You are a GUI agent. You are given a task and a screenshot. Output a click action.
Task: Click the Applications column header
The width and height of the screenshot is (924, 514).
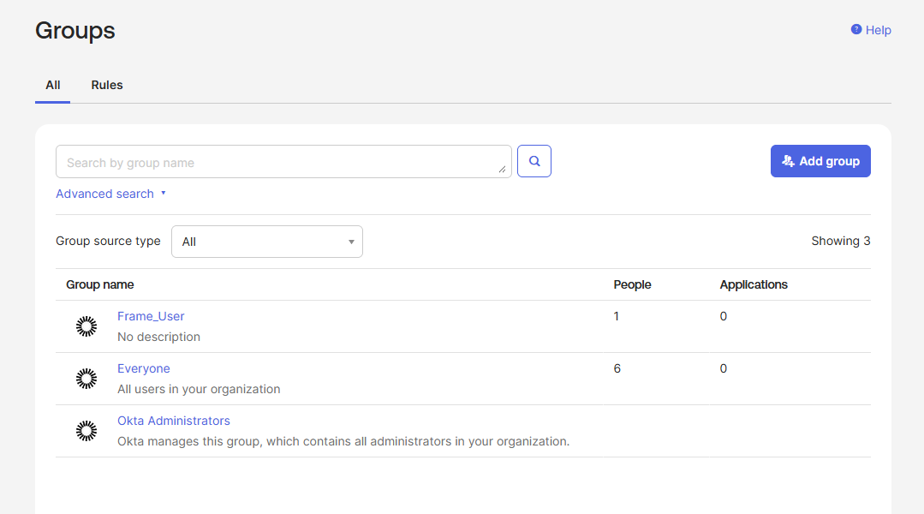pyautogui.click(x=754, y=284)
